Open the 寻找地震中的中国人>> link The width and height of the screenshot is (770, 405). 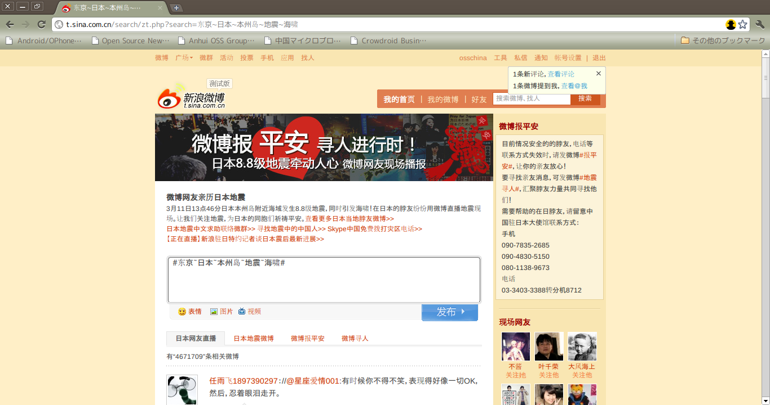(x=291, y=229)
